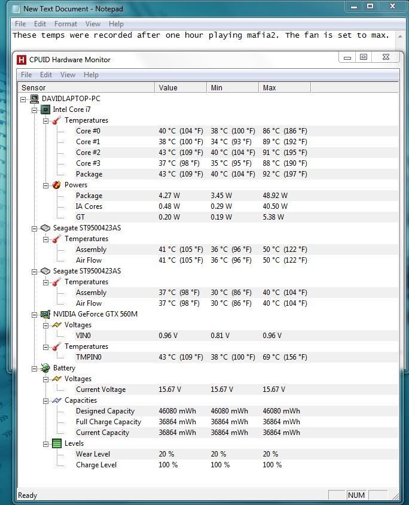Click the thermometer icon under second Seagate drive
This screenshot has width=409, height=505.
(x=57, y=282)
